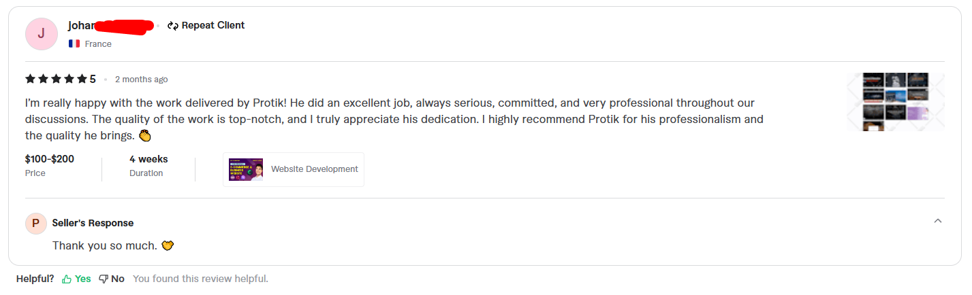Open the review's portfolio image preview
Image resolution: width=972 pixels, height=295 pixels.
pos(895,101)
